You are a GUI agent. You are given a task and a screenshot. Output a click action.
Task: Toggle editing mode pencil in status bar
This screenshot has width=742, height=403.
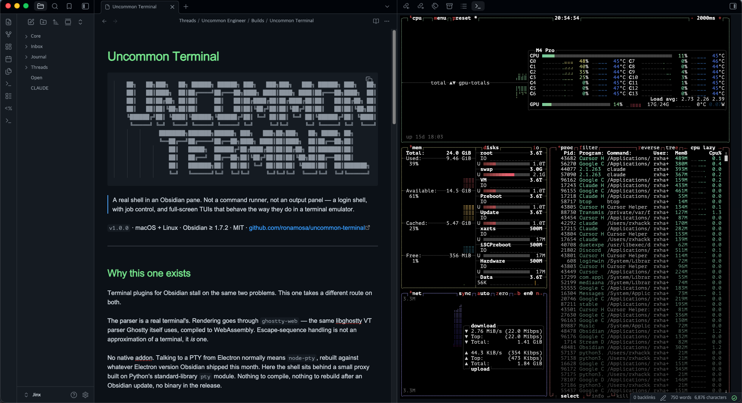663,398
